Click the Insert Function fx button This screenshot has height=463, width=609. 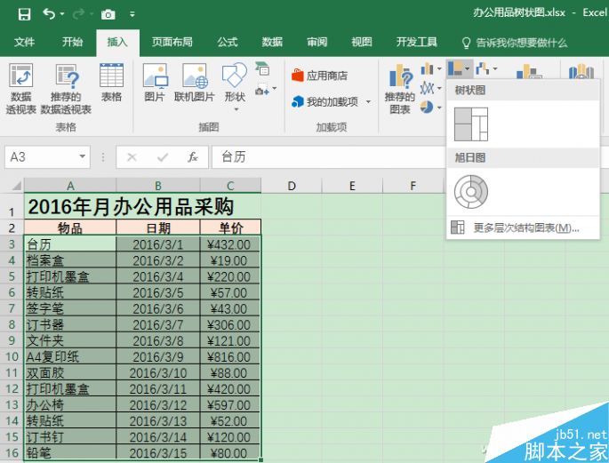192,157
